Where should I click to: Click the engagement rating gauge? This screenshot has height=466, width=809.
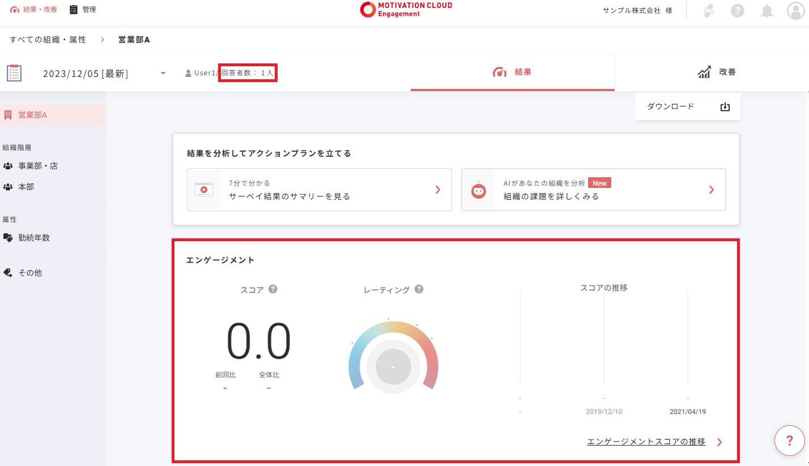(x=393, y=358)
